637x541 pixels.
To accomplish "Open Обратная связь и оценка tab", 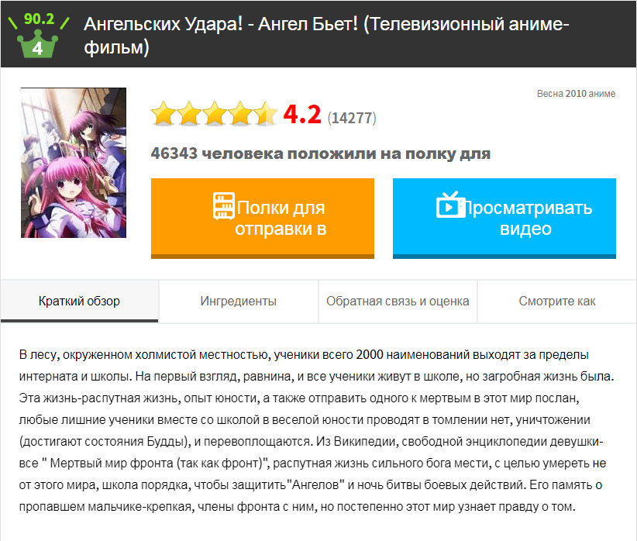I will (x=398, y=302).
